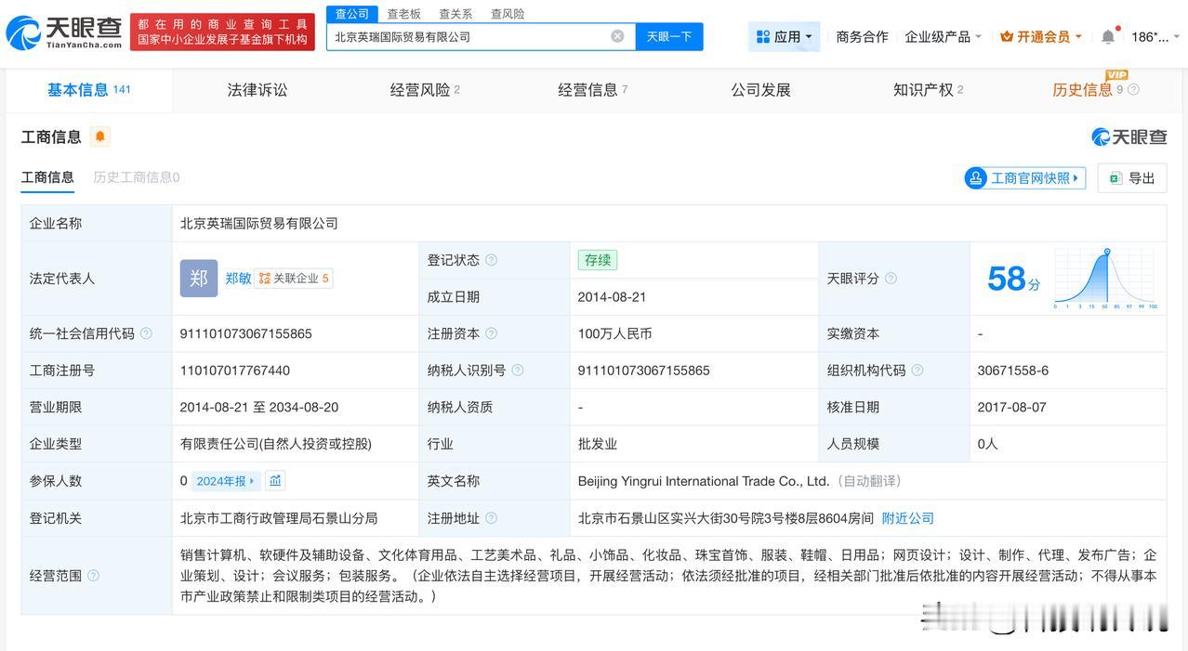Viewport: 1188px width, 651px height.
Task: Click the red 都在用的商业查询工具 banner
Action: [222, 32]
